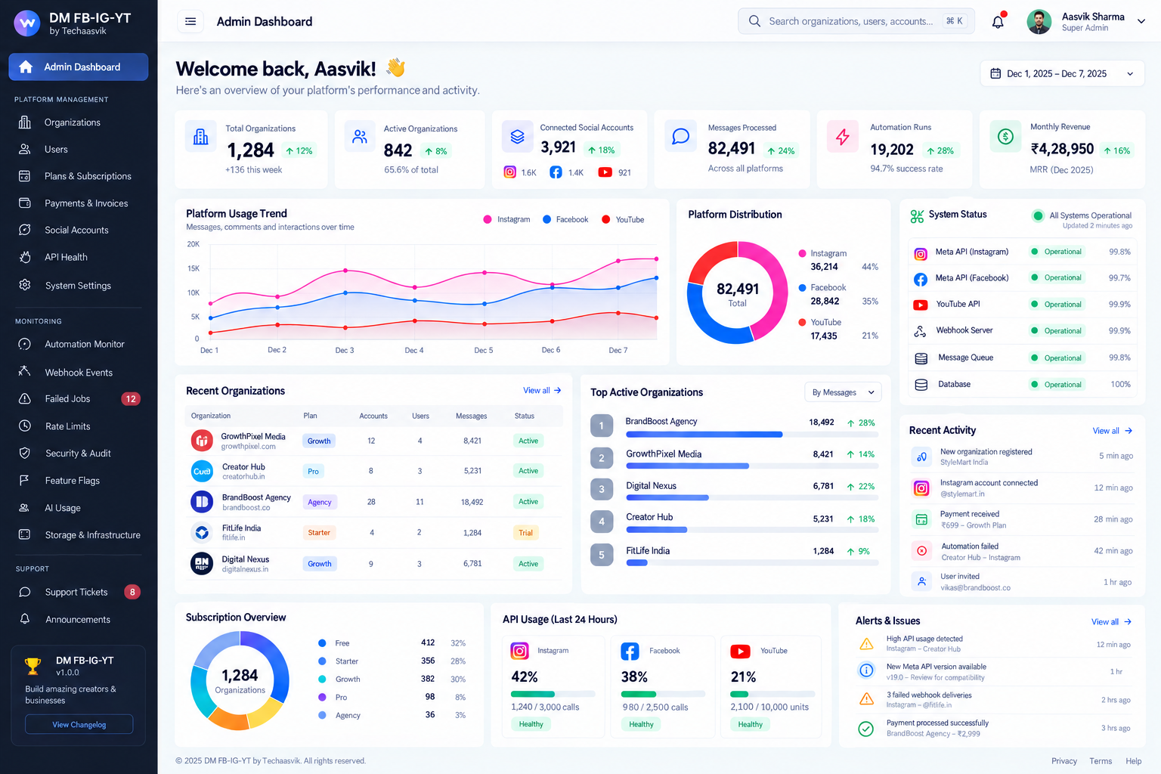Viewport: 1161px width, 774px height.
Task: Open the Terms footer link
Action: pyautogui.click(x=1101, y=761)
